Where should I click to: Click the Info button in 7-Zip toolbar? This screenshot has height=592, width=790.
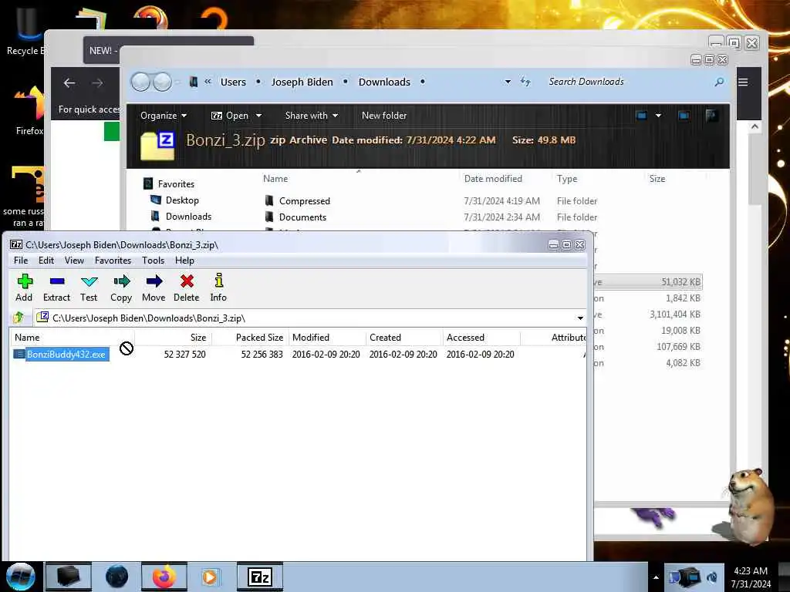[x=218, y=288]
